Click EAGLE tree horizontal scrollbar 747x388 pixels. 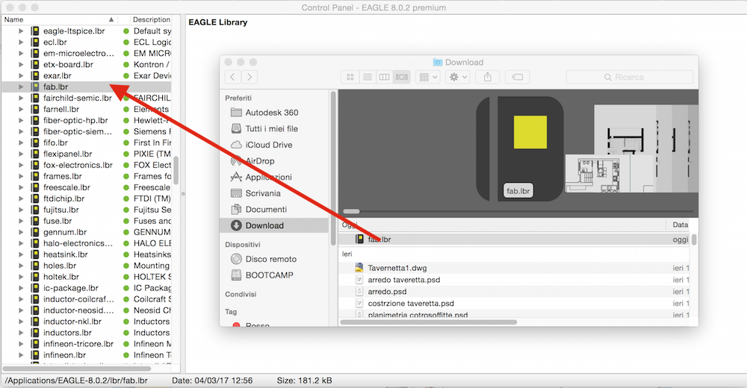77,369
